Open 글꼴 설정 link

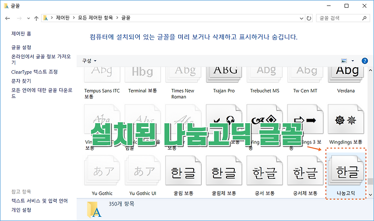click(21, 47)
